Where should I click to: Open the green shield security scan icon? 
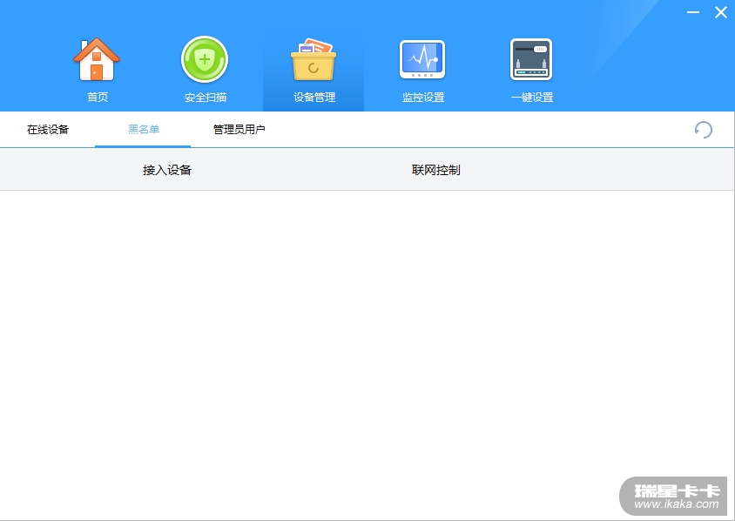click(205, 59)
